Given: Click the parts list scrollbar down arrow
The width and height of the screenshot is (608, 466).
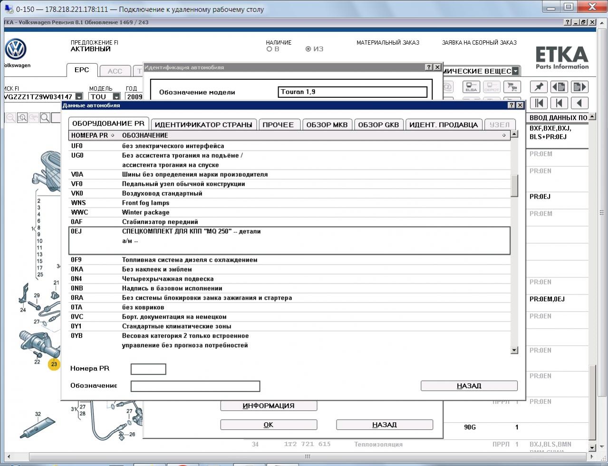Looking at the screenshot, I should (x=592, y=447).
